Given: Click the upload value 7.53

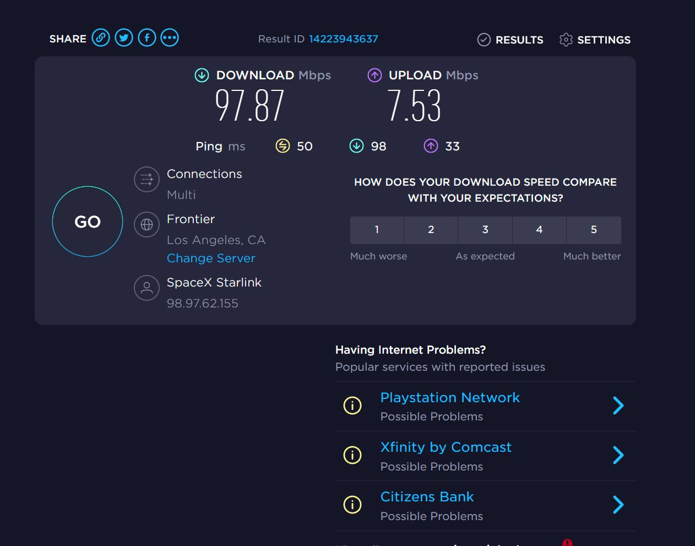Looking at the screenshot, I should pyautogui.click(x=414, y=105).
